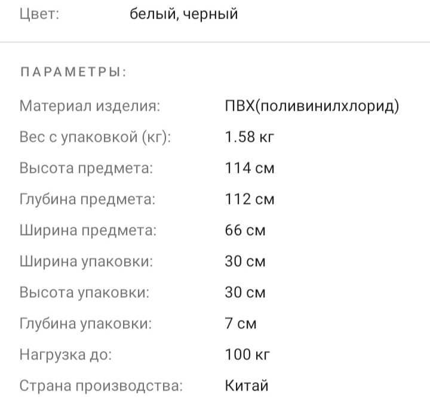The width and height of the screenshot is (430, 403).
Task: Click the "Высота упаковки:" label
Action: [84, 293]
